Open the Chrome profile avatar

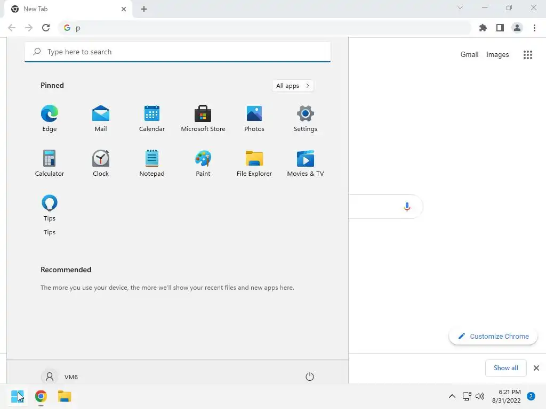pos(517,28)
